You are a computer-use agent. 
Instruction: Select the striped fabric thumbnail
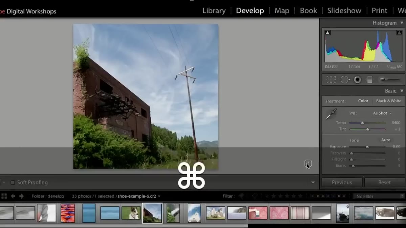tap(300, 213)
